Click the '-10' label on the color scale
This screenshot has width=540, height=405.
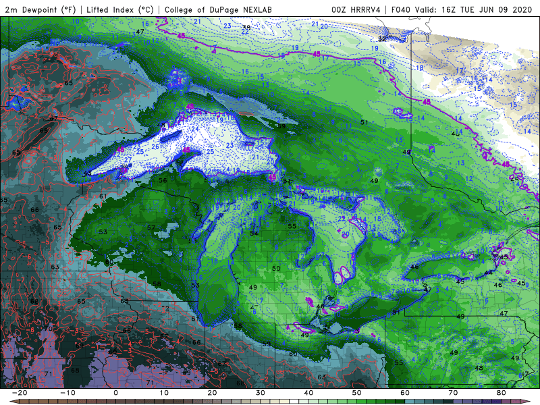point(67,393)
